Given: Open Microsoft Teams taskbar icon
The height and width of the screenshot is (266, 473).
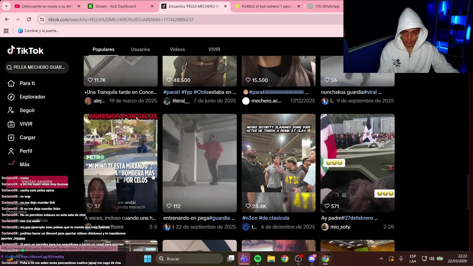Looking at the screenshot, I should point(244,259).
